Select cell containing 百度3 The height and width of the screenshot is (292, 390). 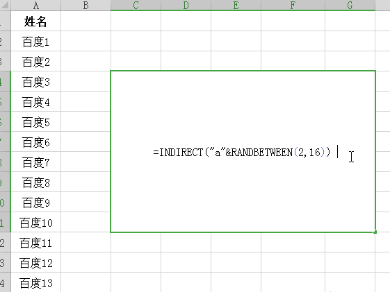[36, 81]
